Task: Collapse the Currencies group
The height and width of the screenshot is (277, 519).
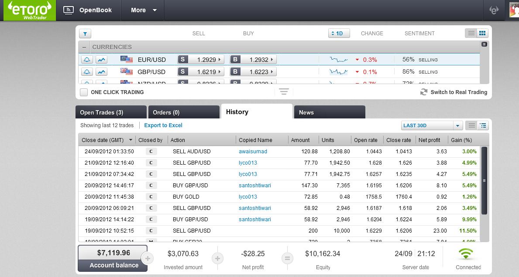Action: [x=84, y=47]
